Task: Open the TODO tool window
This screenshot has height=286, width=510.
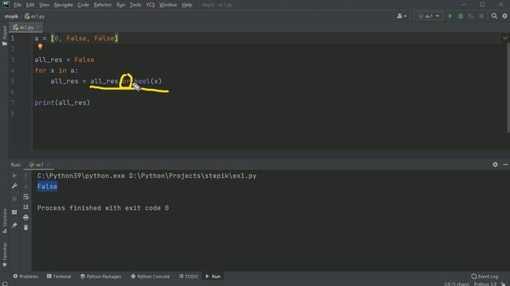Action: click(x=188, y=276)
